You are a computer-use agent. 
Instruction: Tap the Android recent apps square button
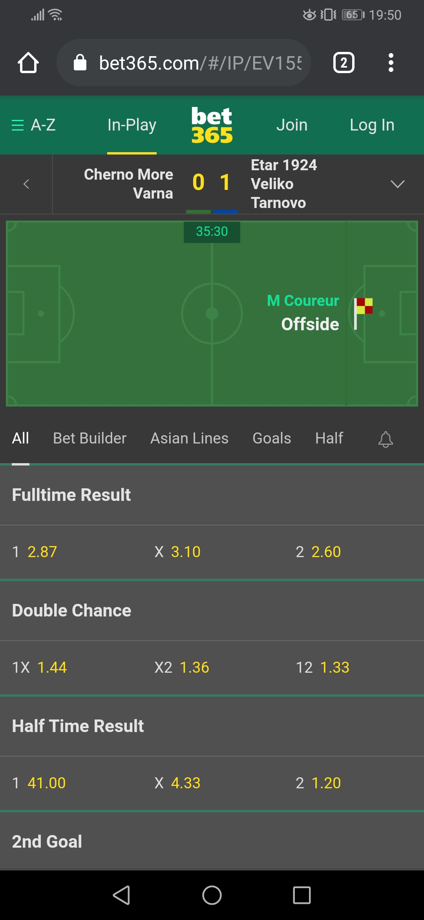pos(302,895)
